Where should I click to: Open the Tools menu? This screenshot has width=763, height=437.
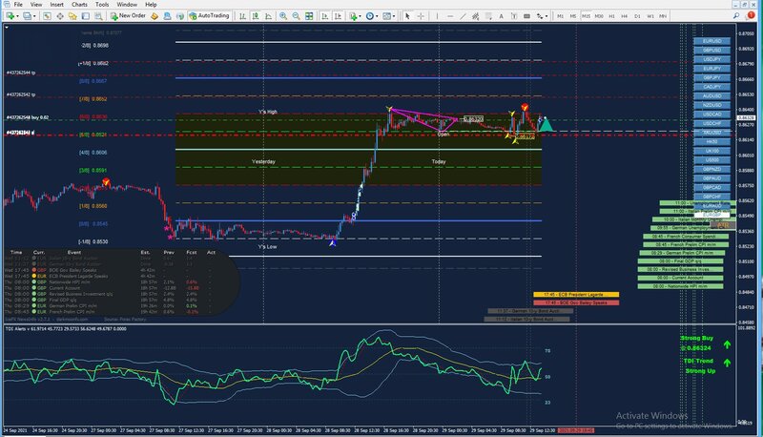(102, 5)
